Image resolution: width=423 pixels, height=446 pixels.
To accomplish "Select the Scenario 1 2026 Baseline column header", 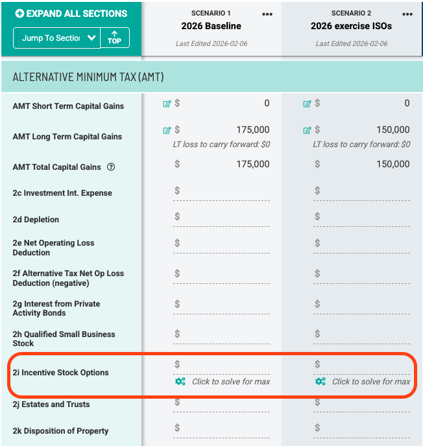I will pos(211,27).
